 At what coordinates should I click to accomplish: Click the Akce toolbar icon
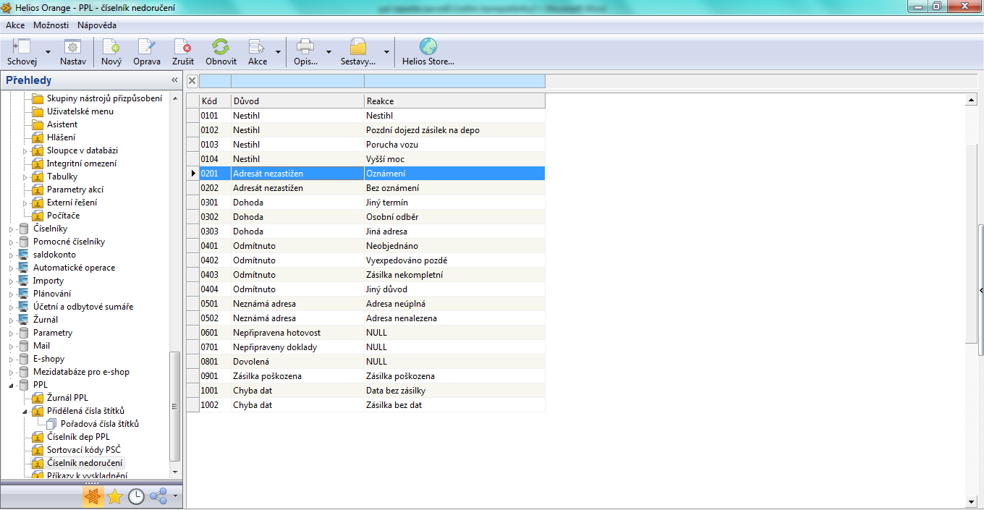point(257,46)
